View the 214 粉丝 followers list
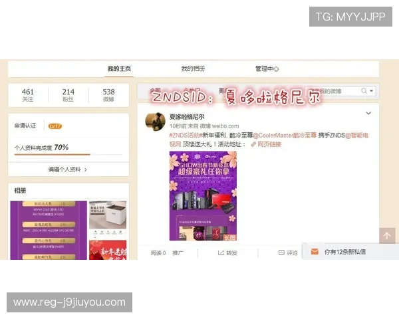The height and width of the screenshot is (319, 399). 68,95
